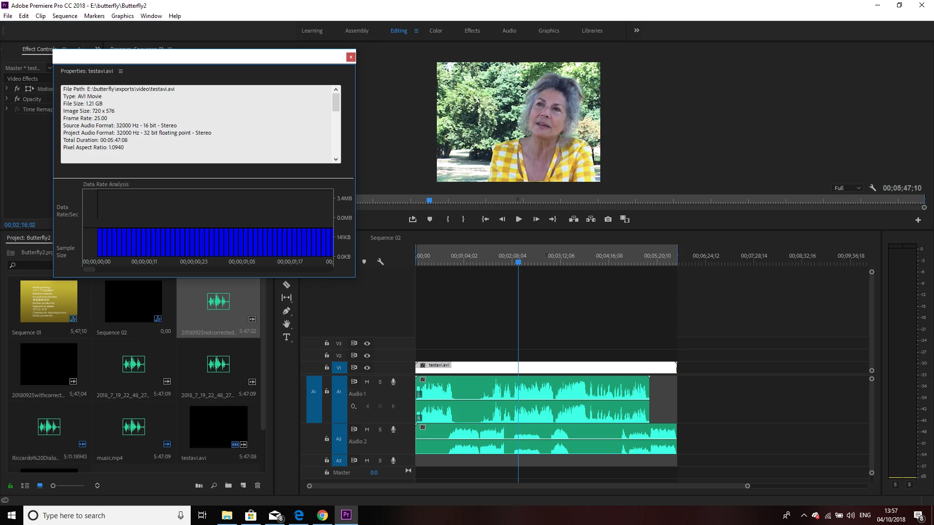Select the Hand tool
This screenshot has width=934, height=525.
[x=286, y=324]
